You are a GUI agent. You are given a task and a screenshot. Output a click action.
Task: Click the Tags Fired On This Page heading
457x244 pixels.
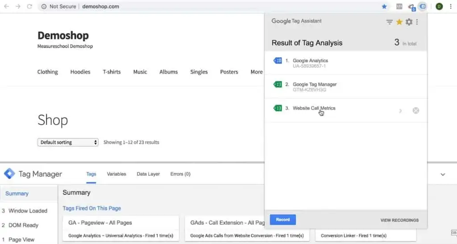pos(92,208)
